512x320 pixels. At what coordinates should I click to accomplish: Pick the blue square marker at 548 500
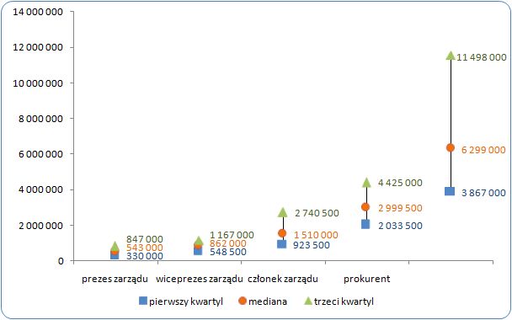click(x=198, y=251)
